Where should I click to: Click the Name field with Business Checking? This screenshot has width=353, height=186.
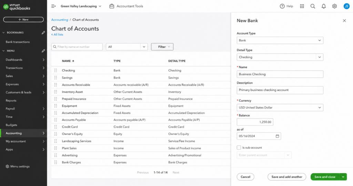[280, 74]
